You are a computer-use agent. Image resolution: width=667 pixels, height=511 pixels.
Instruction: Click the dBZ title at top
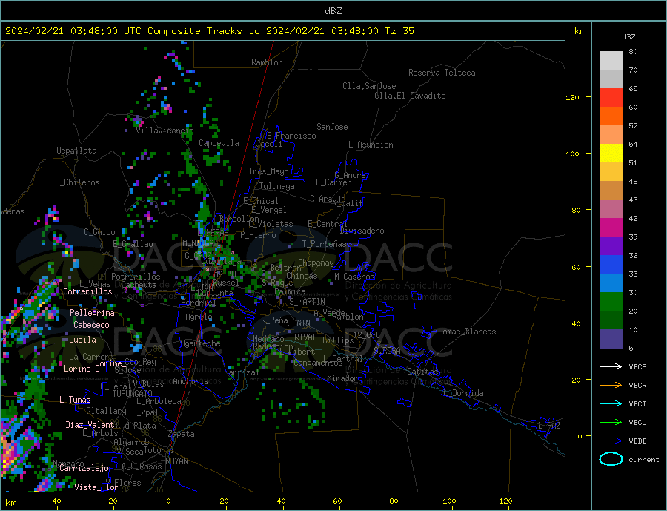click(333, 11)
